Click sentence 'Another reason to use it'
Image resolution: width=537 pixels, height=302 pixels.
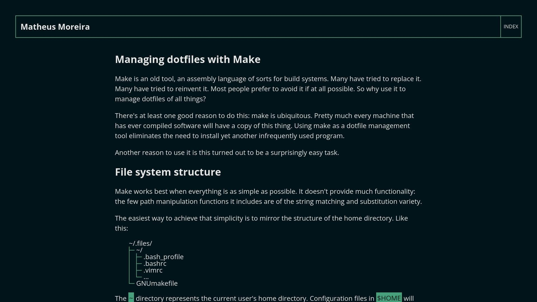[227, 152]
